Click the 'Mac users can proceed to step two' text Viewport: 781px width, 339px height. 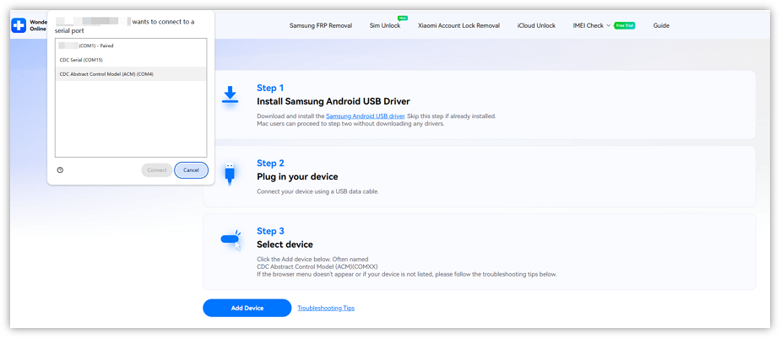(350, 123)
